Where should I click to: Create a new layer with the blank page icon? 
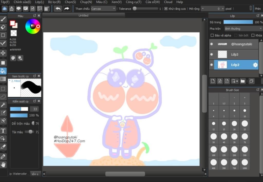[213, 81]
